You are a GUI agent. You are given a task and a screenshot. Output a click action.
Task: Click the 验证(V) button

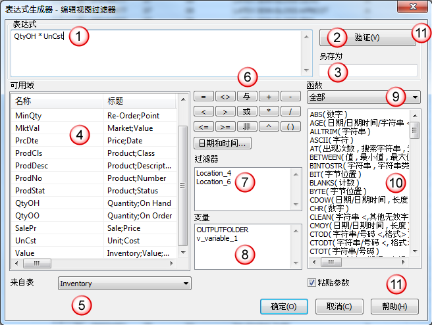367,37
